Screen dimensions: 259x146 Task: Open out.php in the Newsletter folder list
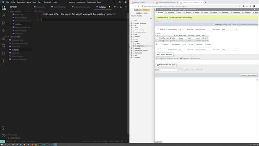click(15, 50)
